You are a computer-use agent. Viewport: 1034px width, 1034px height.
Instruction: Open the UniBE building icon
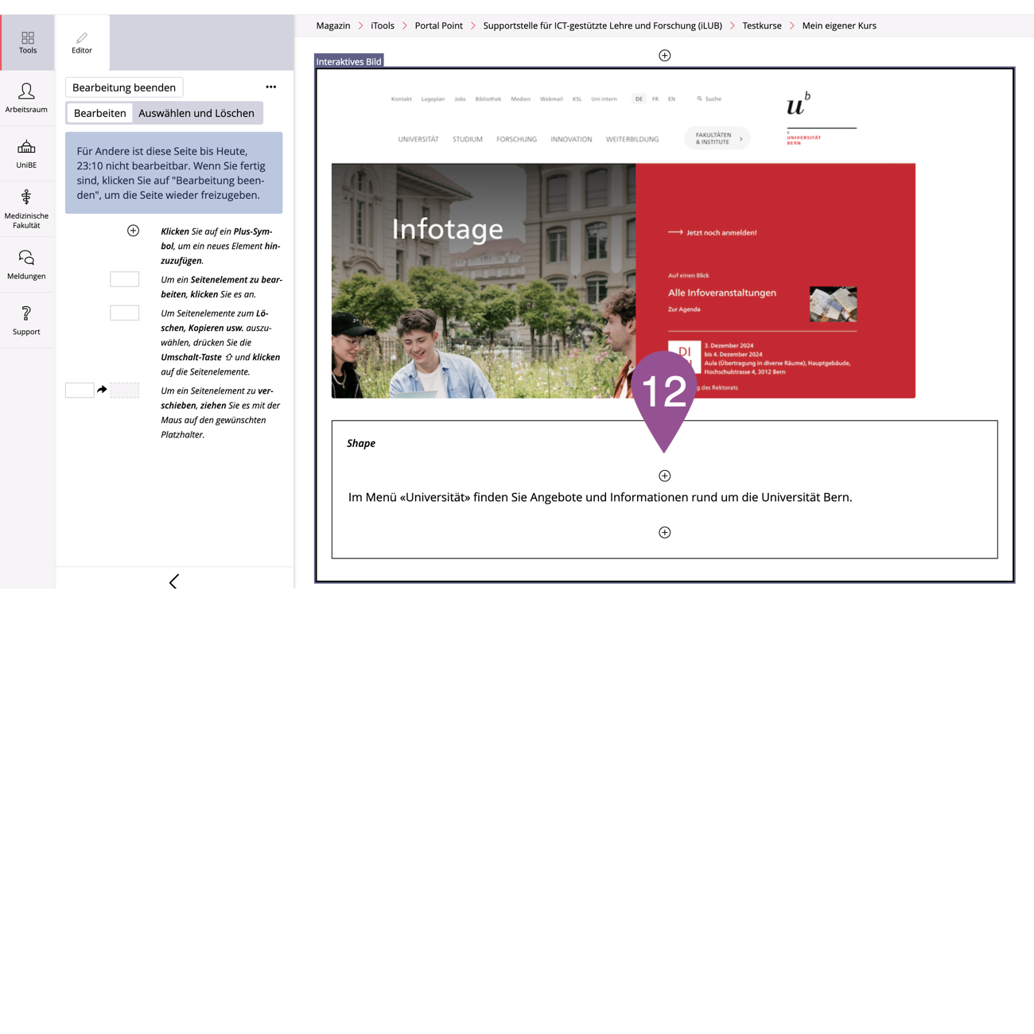coord(26,154)
